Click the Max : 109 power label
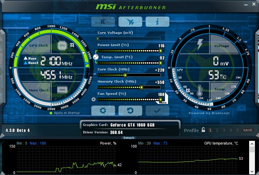259x175 pixels. [38, 144]
